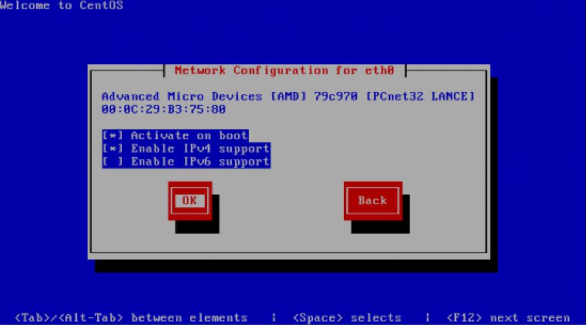This screenshot has height=326, width=586.
Task: Disable the Enable IPv4 support option
Action: pos(186,148)
